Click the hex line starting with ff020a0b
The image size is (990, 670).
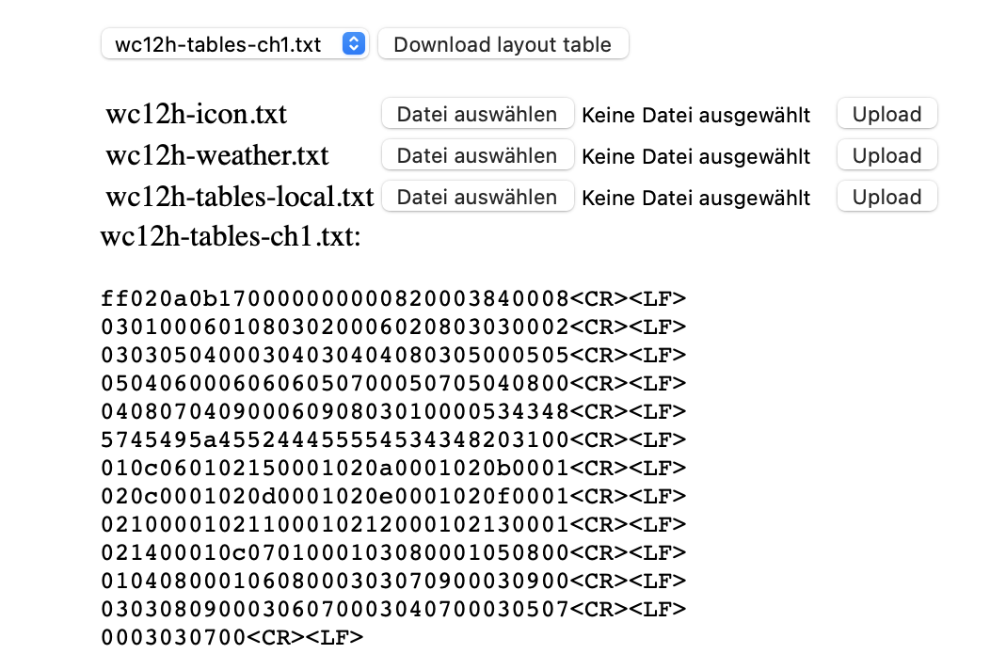[x=392, y=300]
